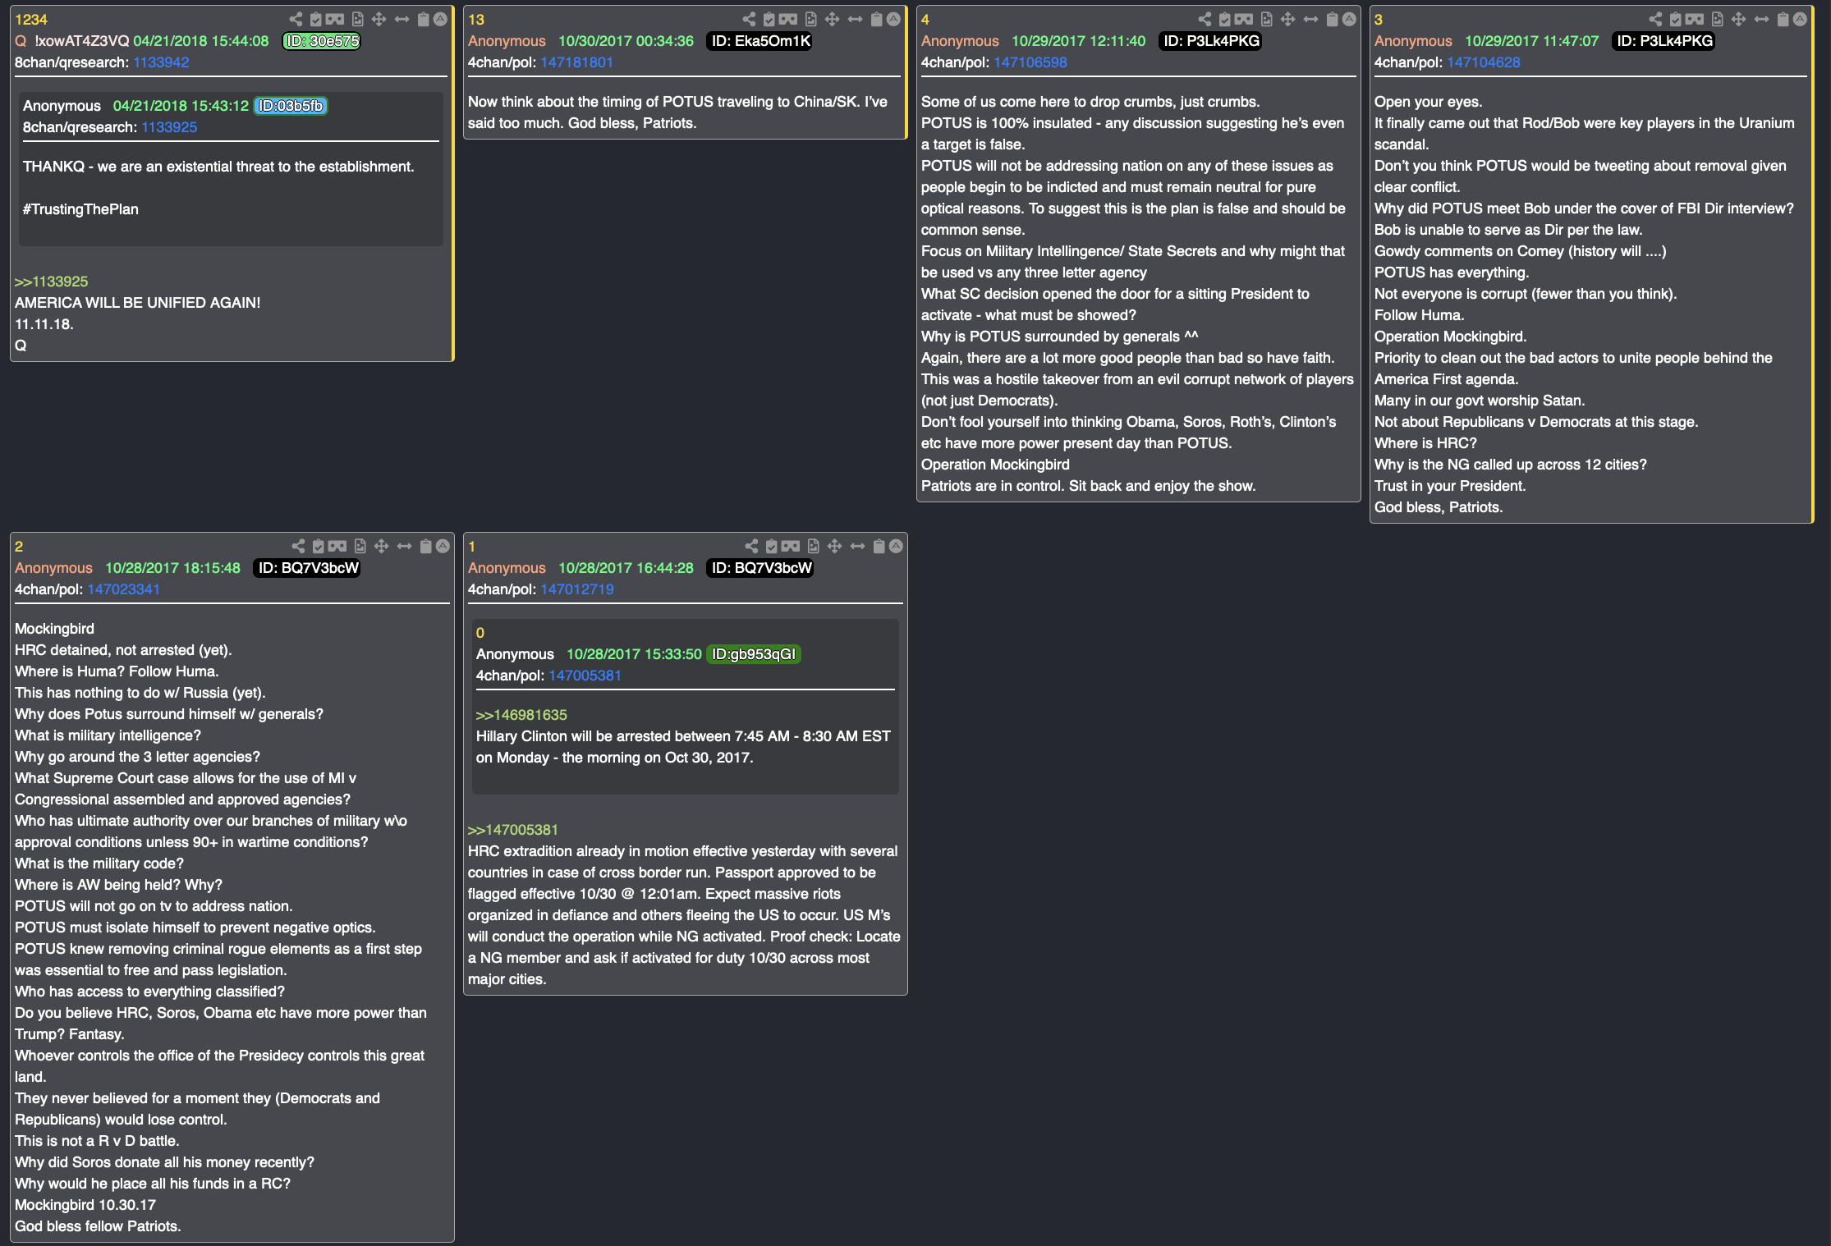Click ID: P3Lk4PKG badge on post 3
The image size is (1831, 1246).
coord(1664,41)
